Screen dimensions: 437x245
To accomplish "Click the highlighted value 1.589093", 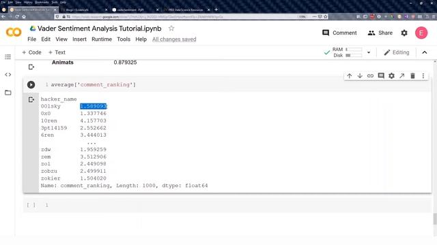I will tap(94, 106).
